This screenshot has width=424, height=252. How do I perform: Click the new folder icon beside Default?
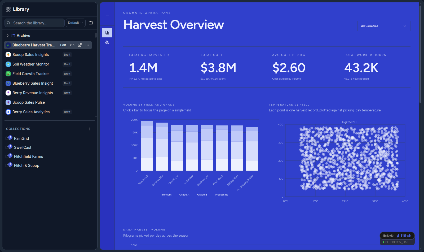[x=91, y=23]
